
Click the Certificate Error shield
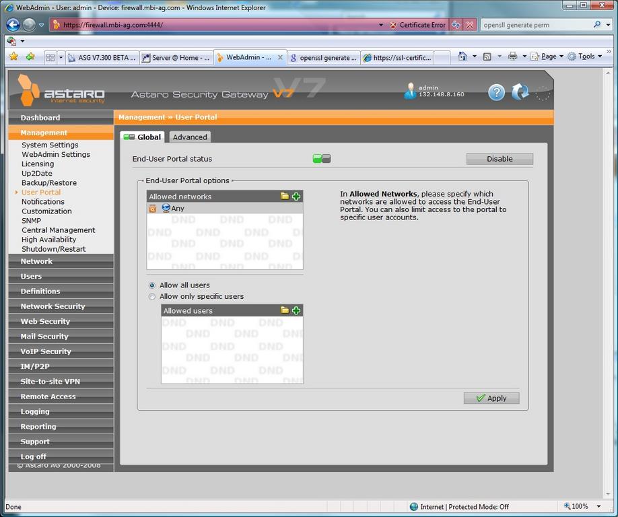click(393, 25)
